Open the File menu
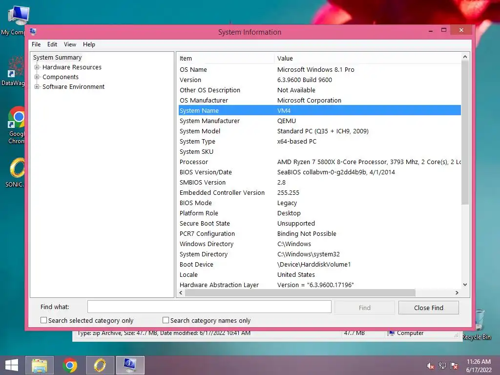 pos(36,44)
